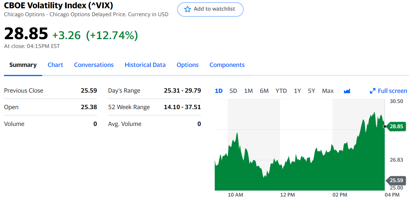Select the 1M chart range
409x199 pixels.
(248, 91)
